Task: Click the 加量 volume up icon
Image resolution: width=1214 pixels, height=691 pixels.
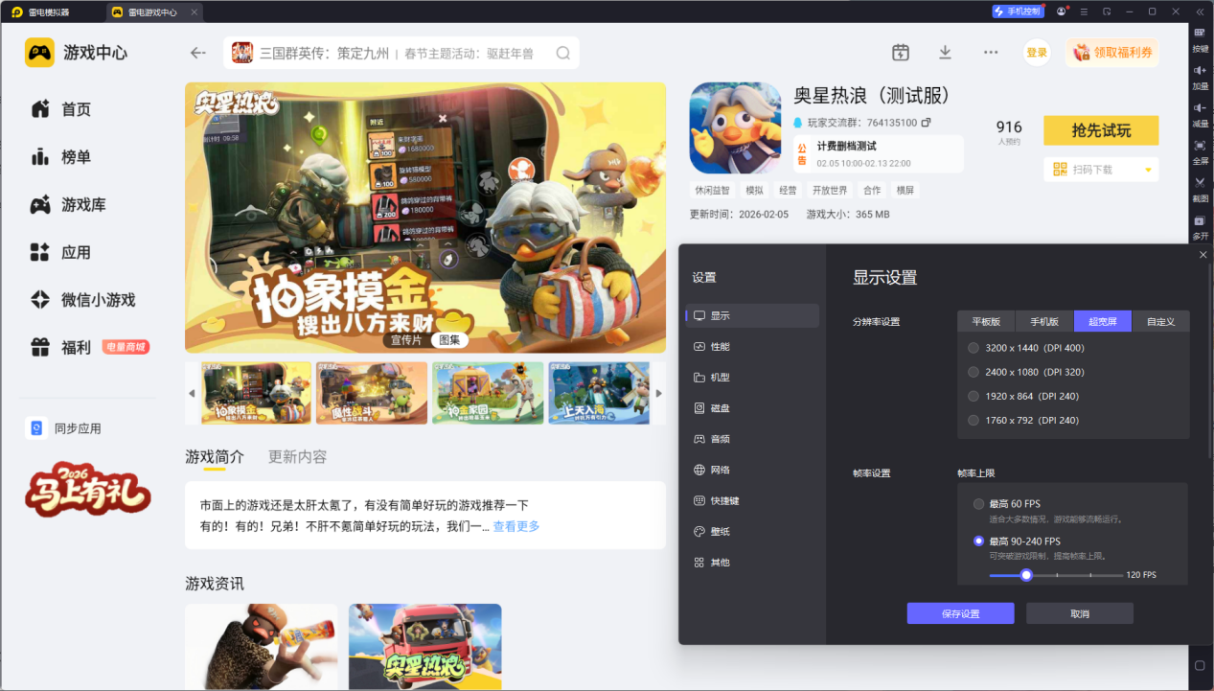Action: coord(1200,71)
